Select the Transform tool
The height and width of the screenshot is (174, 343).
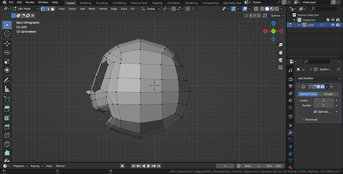click(7, 70)
